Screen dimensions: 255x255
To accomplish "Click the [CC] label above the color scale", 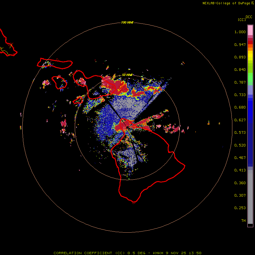I will [242, 20].
